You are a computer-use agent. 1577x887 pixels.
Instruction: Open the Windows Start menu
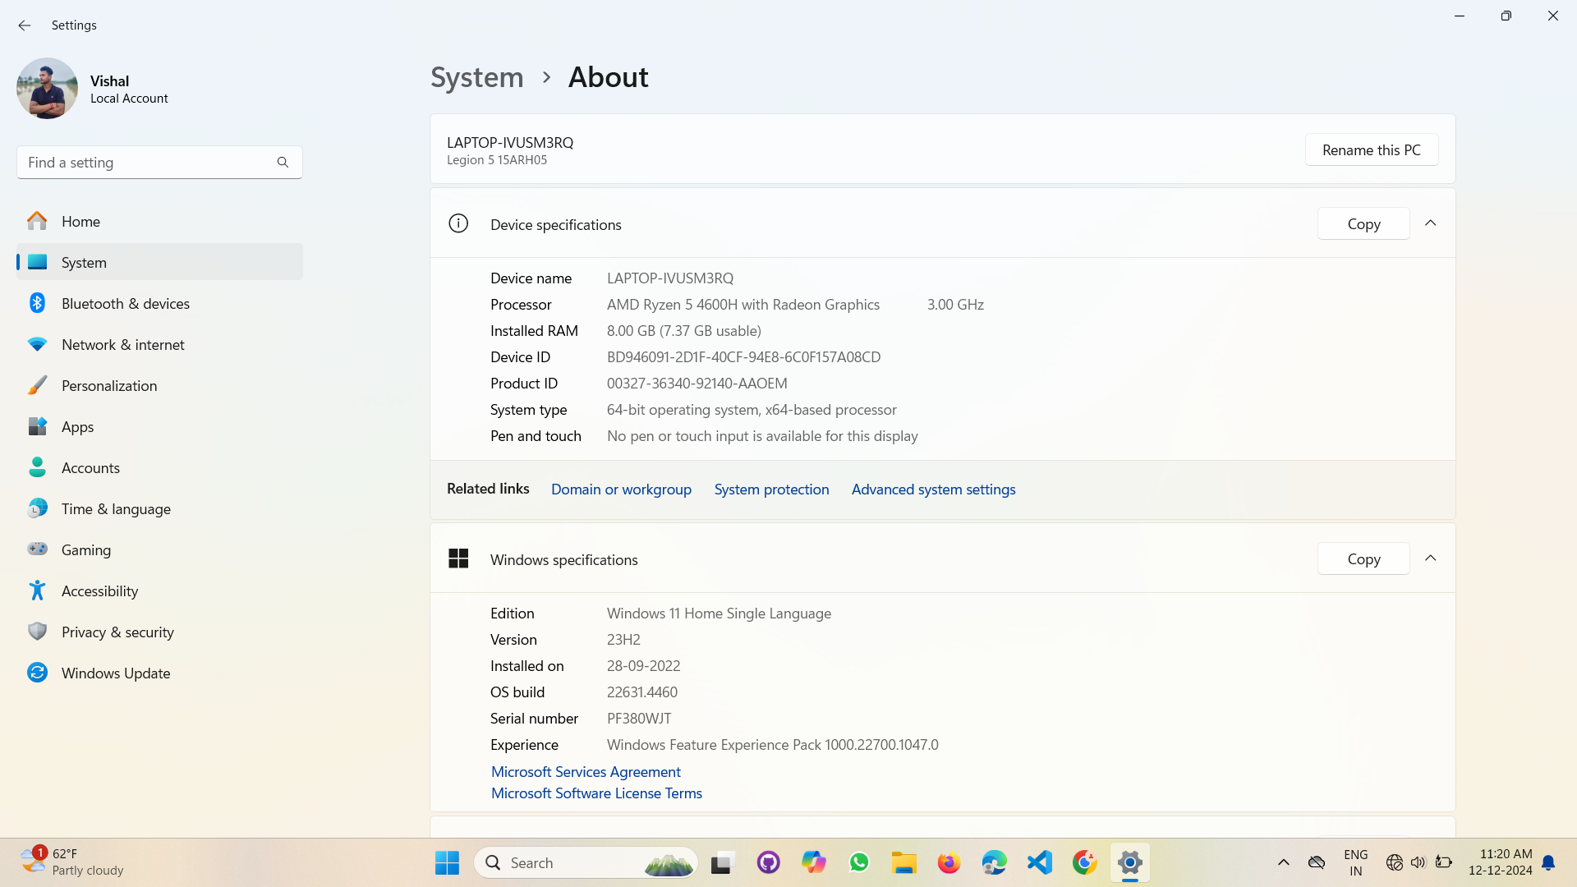[x=447, y=862]
